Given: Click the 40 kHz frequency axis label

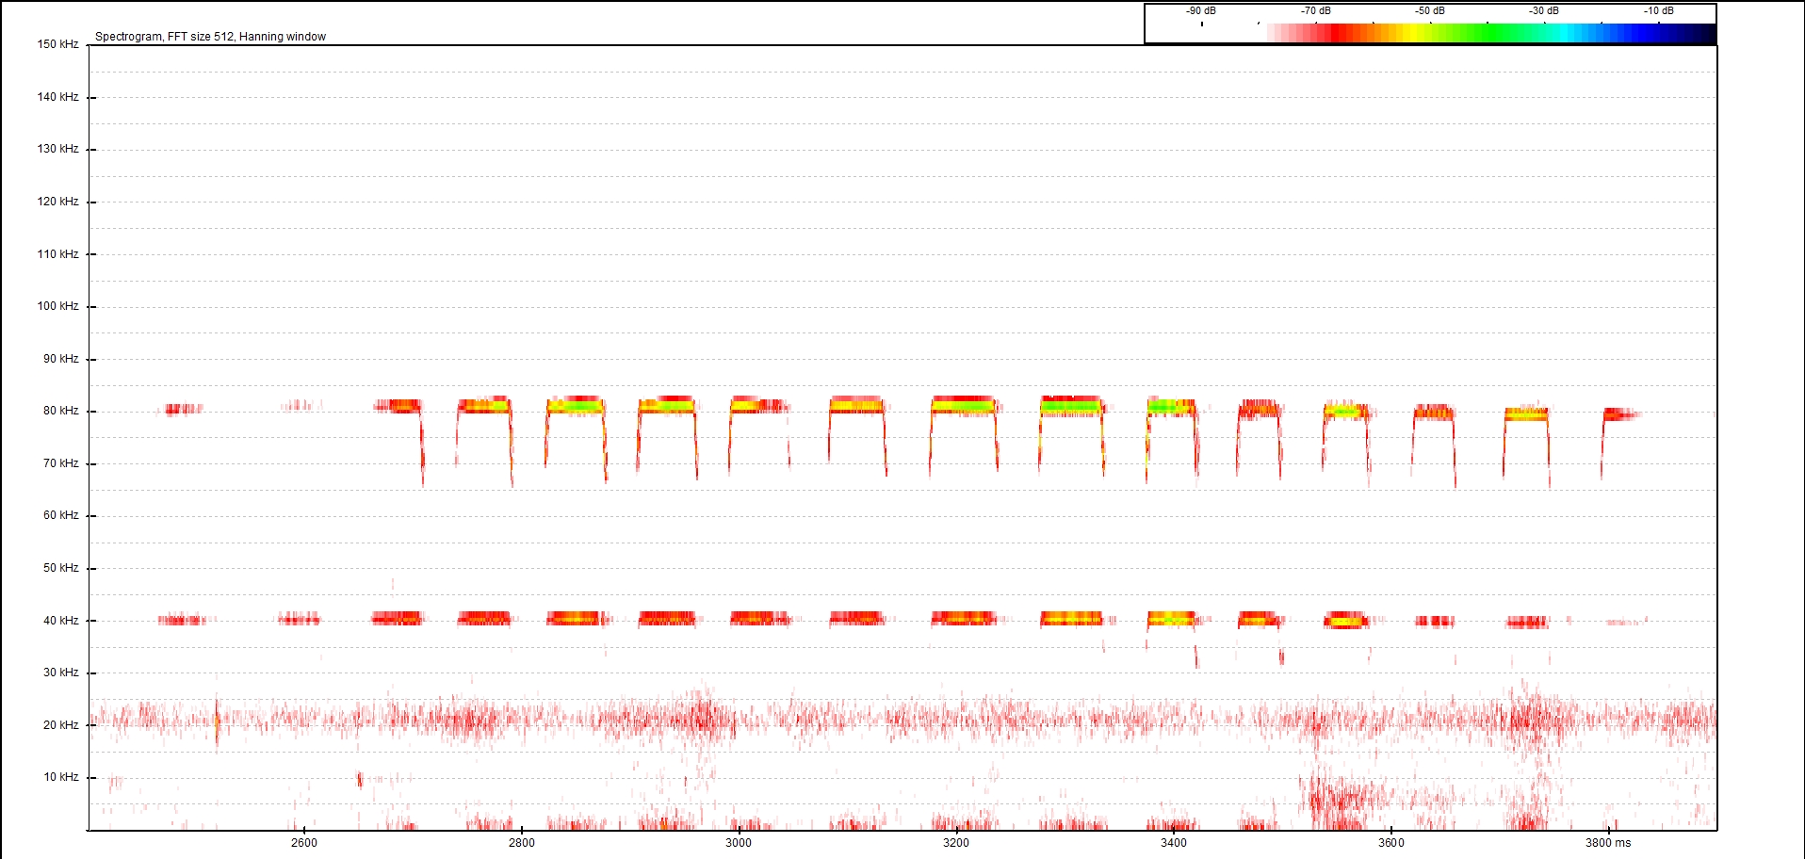Looking at the screenshot, I should coord(60,621).
